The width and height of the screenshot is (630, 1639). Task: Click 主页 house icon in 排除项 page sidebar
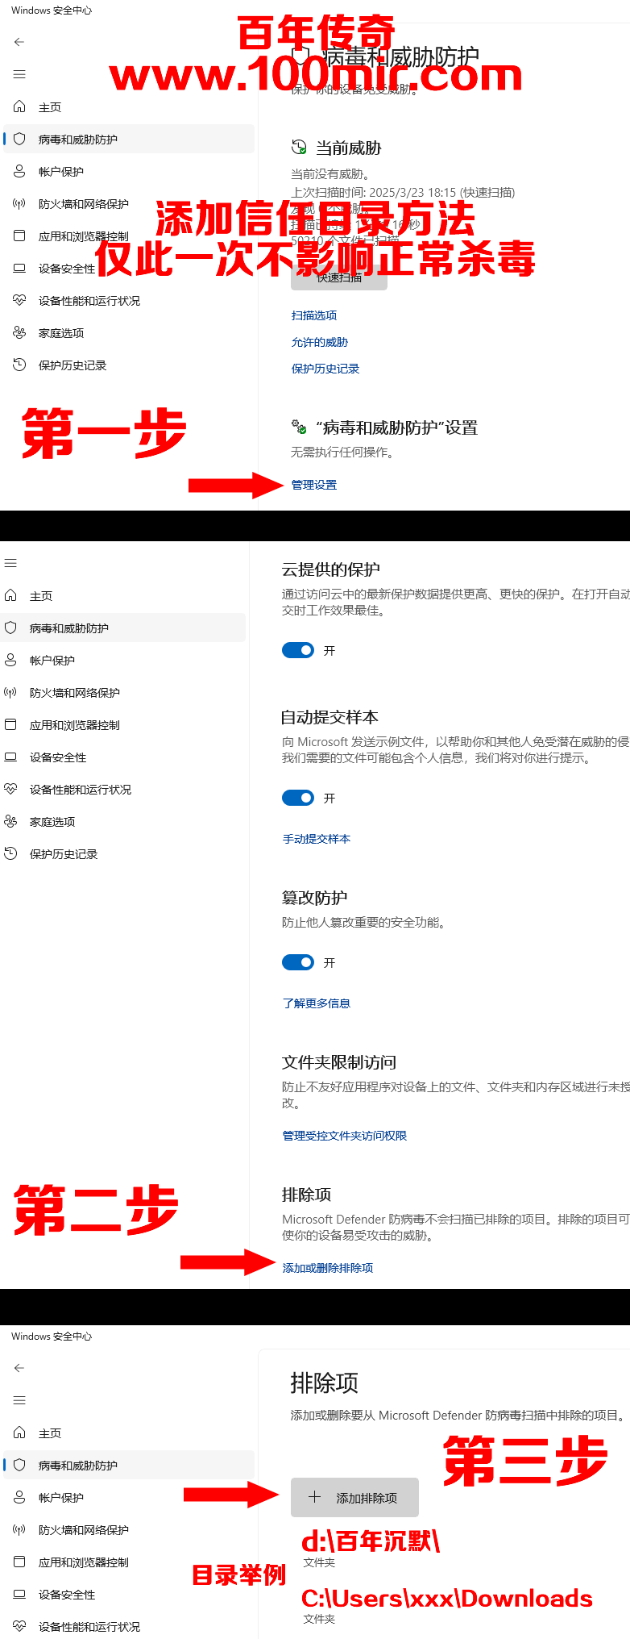pyautogui.click(x=19, y=1433)
